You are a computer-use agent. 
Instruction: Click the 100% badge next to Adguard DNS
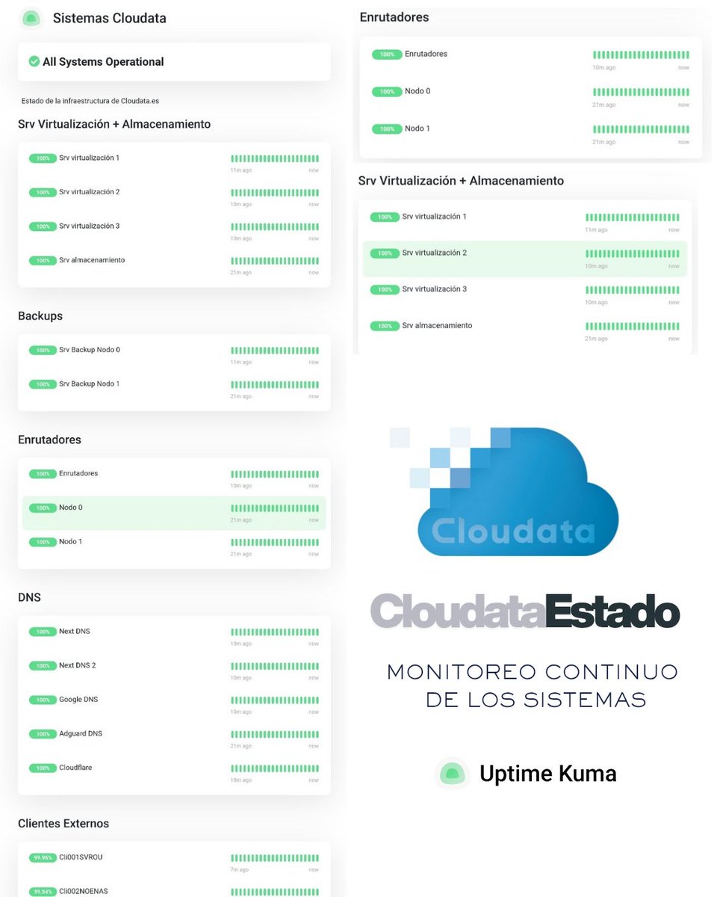coord(43,734)
